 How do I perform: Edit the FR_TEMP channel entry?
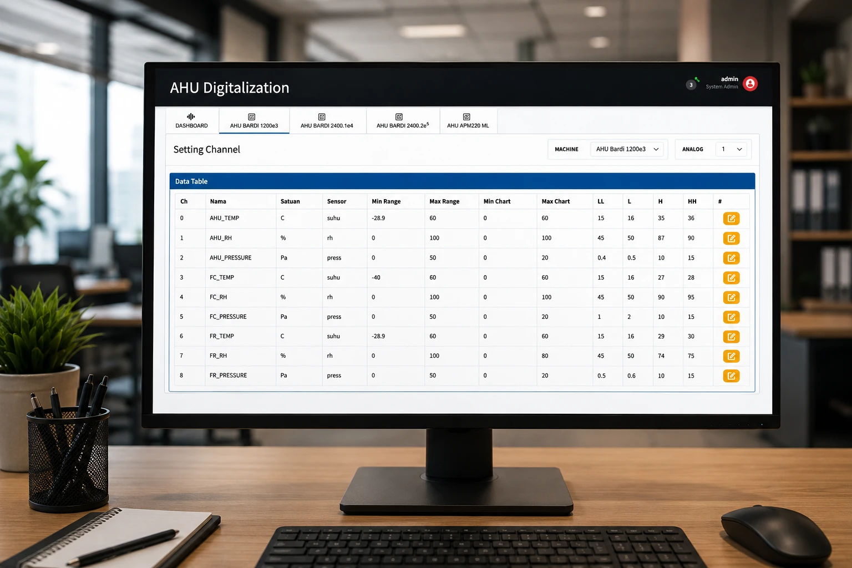[x=731, y=337]
